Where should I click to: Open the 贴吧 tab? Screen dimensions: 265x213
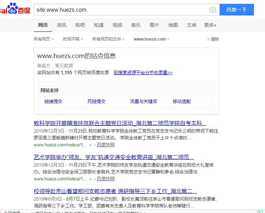coord(80,25)
